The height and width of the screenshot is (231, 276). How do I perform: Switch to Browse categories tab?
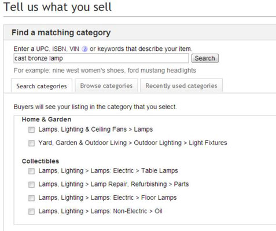tap(106, 85)
